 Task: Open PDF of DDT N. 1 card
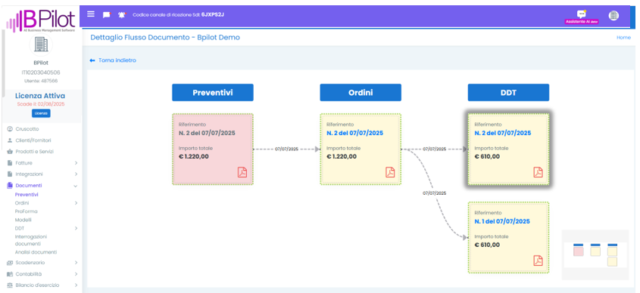[539, 261]
